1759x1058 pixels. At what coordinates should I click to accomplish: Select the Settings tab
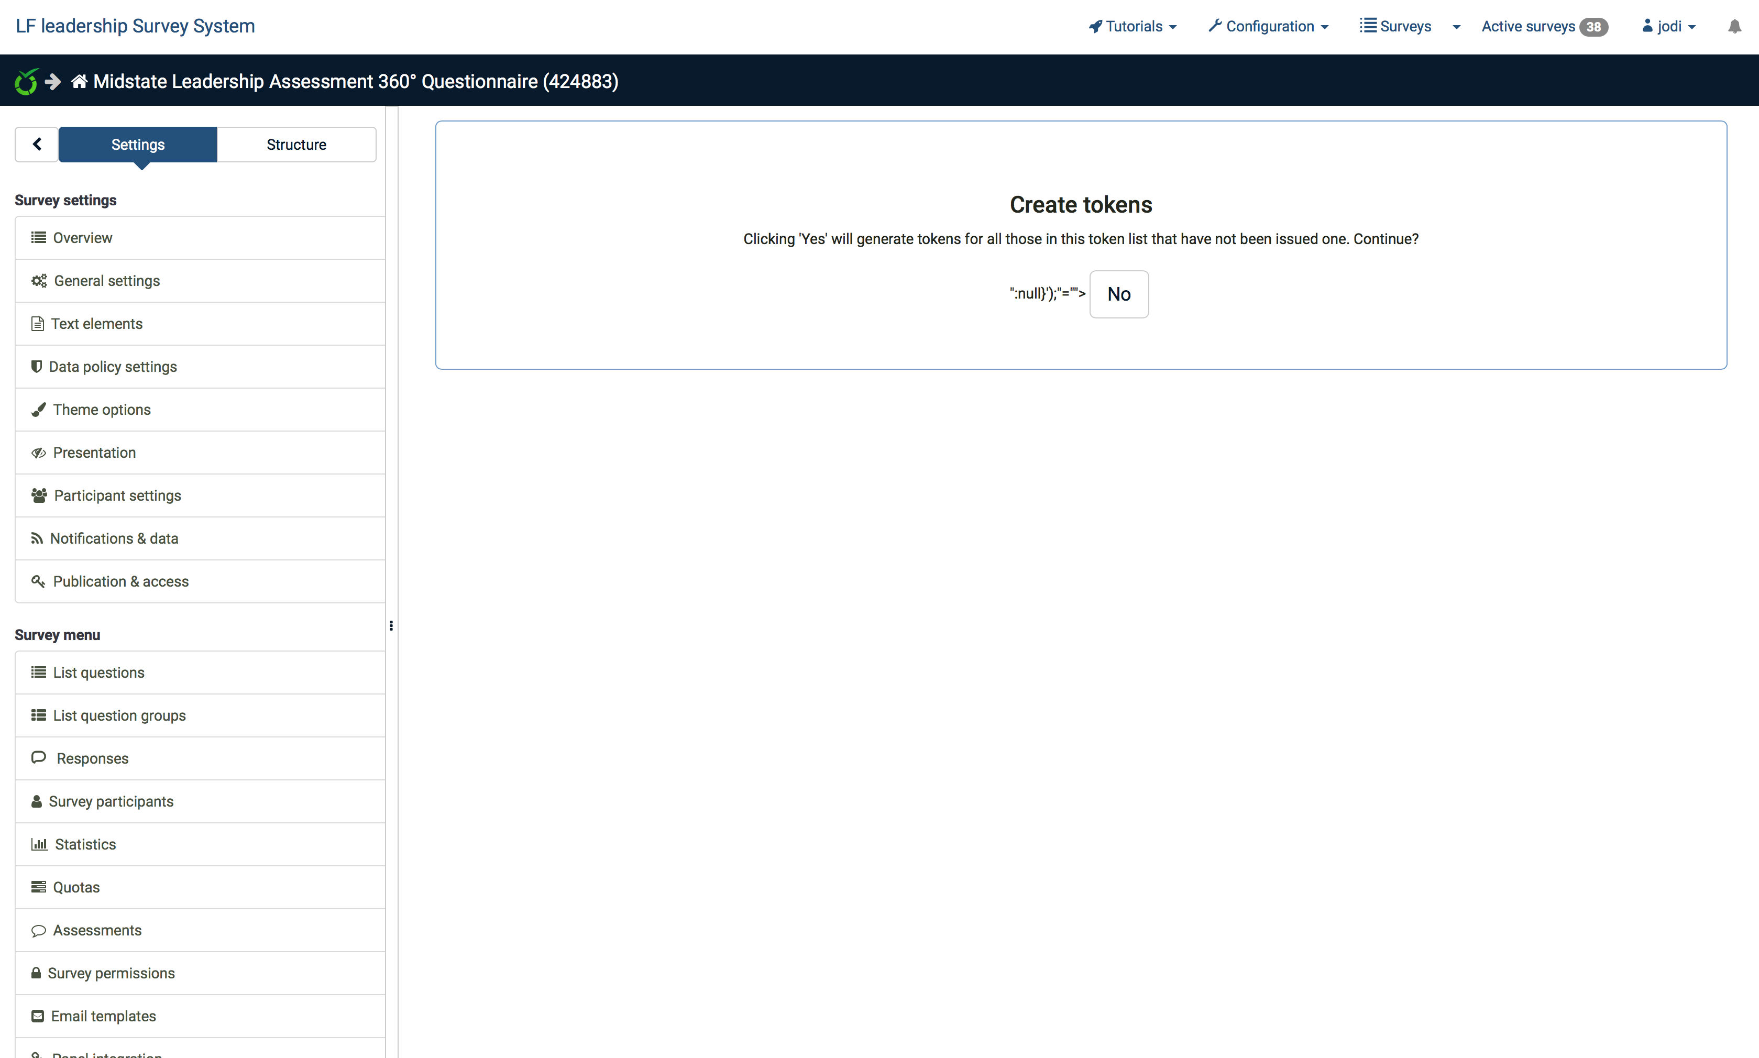tap(138, 145)
